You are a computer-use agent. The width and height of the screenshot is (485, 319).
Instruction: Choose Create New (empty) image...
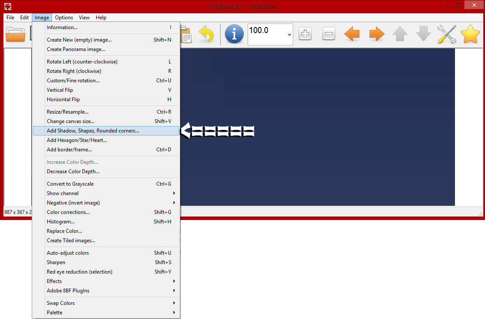106,39
